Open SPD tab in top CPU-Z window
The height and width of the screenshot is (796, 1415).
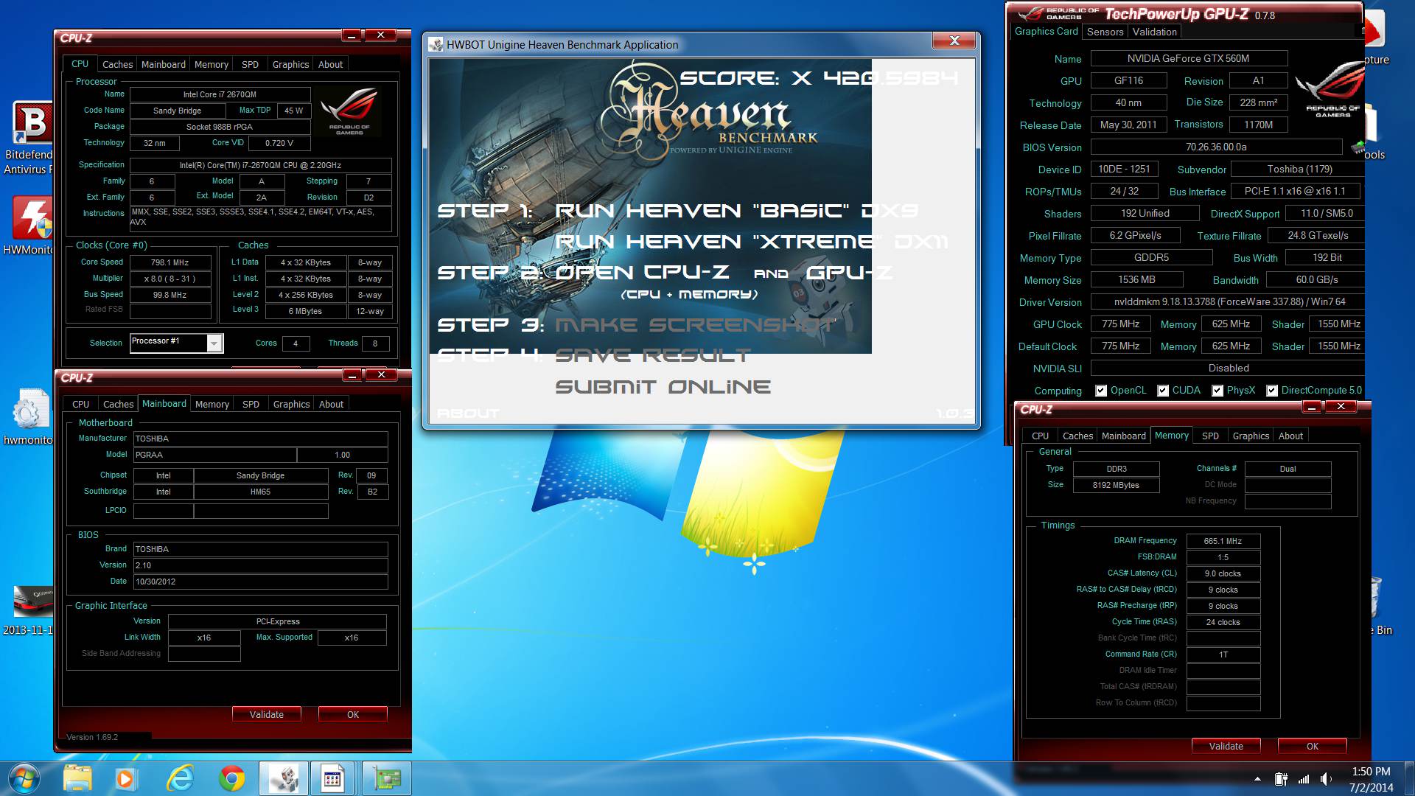coord(250,65)
